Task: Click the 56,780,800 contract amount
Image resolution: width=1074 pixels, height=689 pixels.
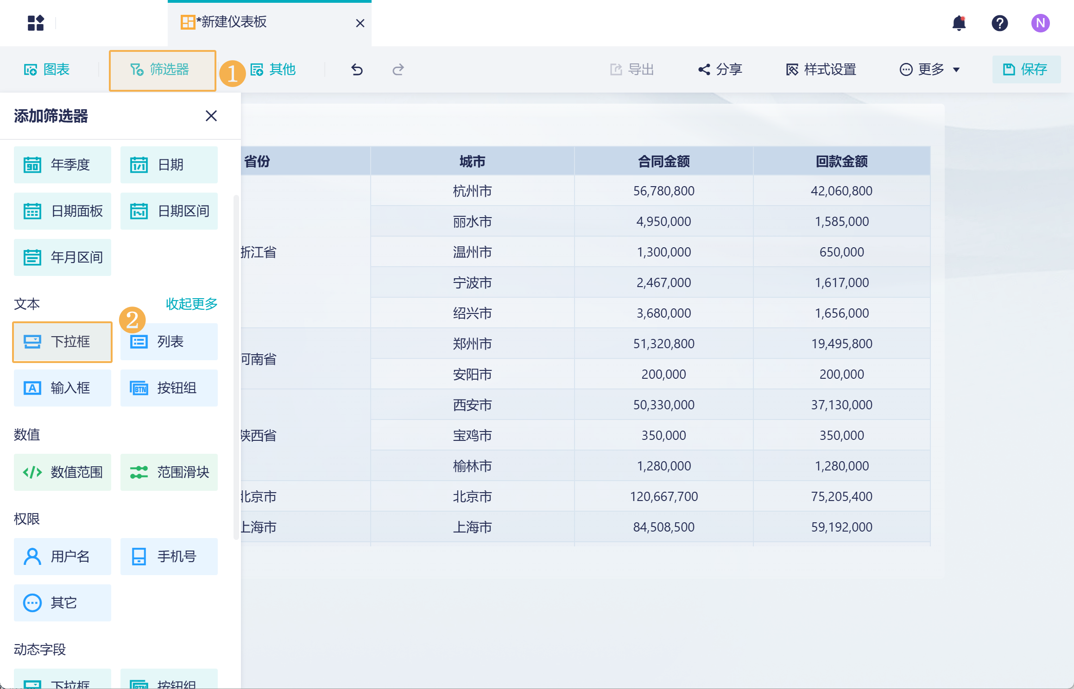Action: pos(663,191)
